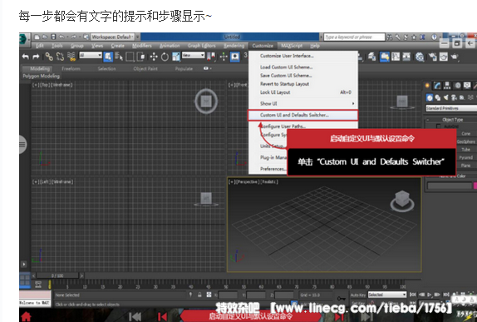Viewport: 477px width, 322px height.
Task: Open the Material Editor icon in the toolbar
Action: 420,57
